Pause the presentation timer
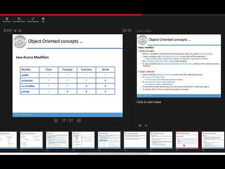Image resolution: width=225 pixels, height=169 pixels. (15, 31)
